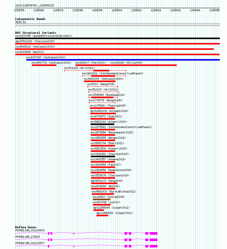The height and width of the screenshot is (249, 227).
Task: Click the blue nsv6437267 variant bar
Action: pos(123,60)
